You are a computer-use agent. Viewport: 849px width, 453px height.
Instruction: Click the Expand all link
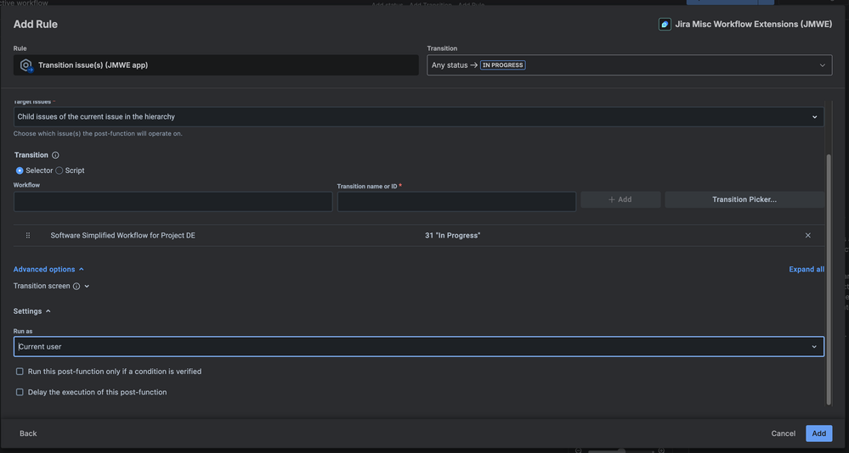(x=806, y=270)
